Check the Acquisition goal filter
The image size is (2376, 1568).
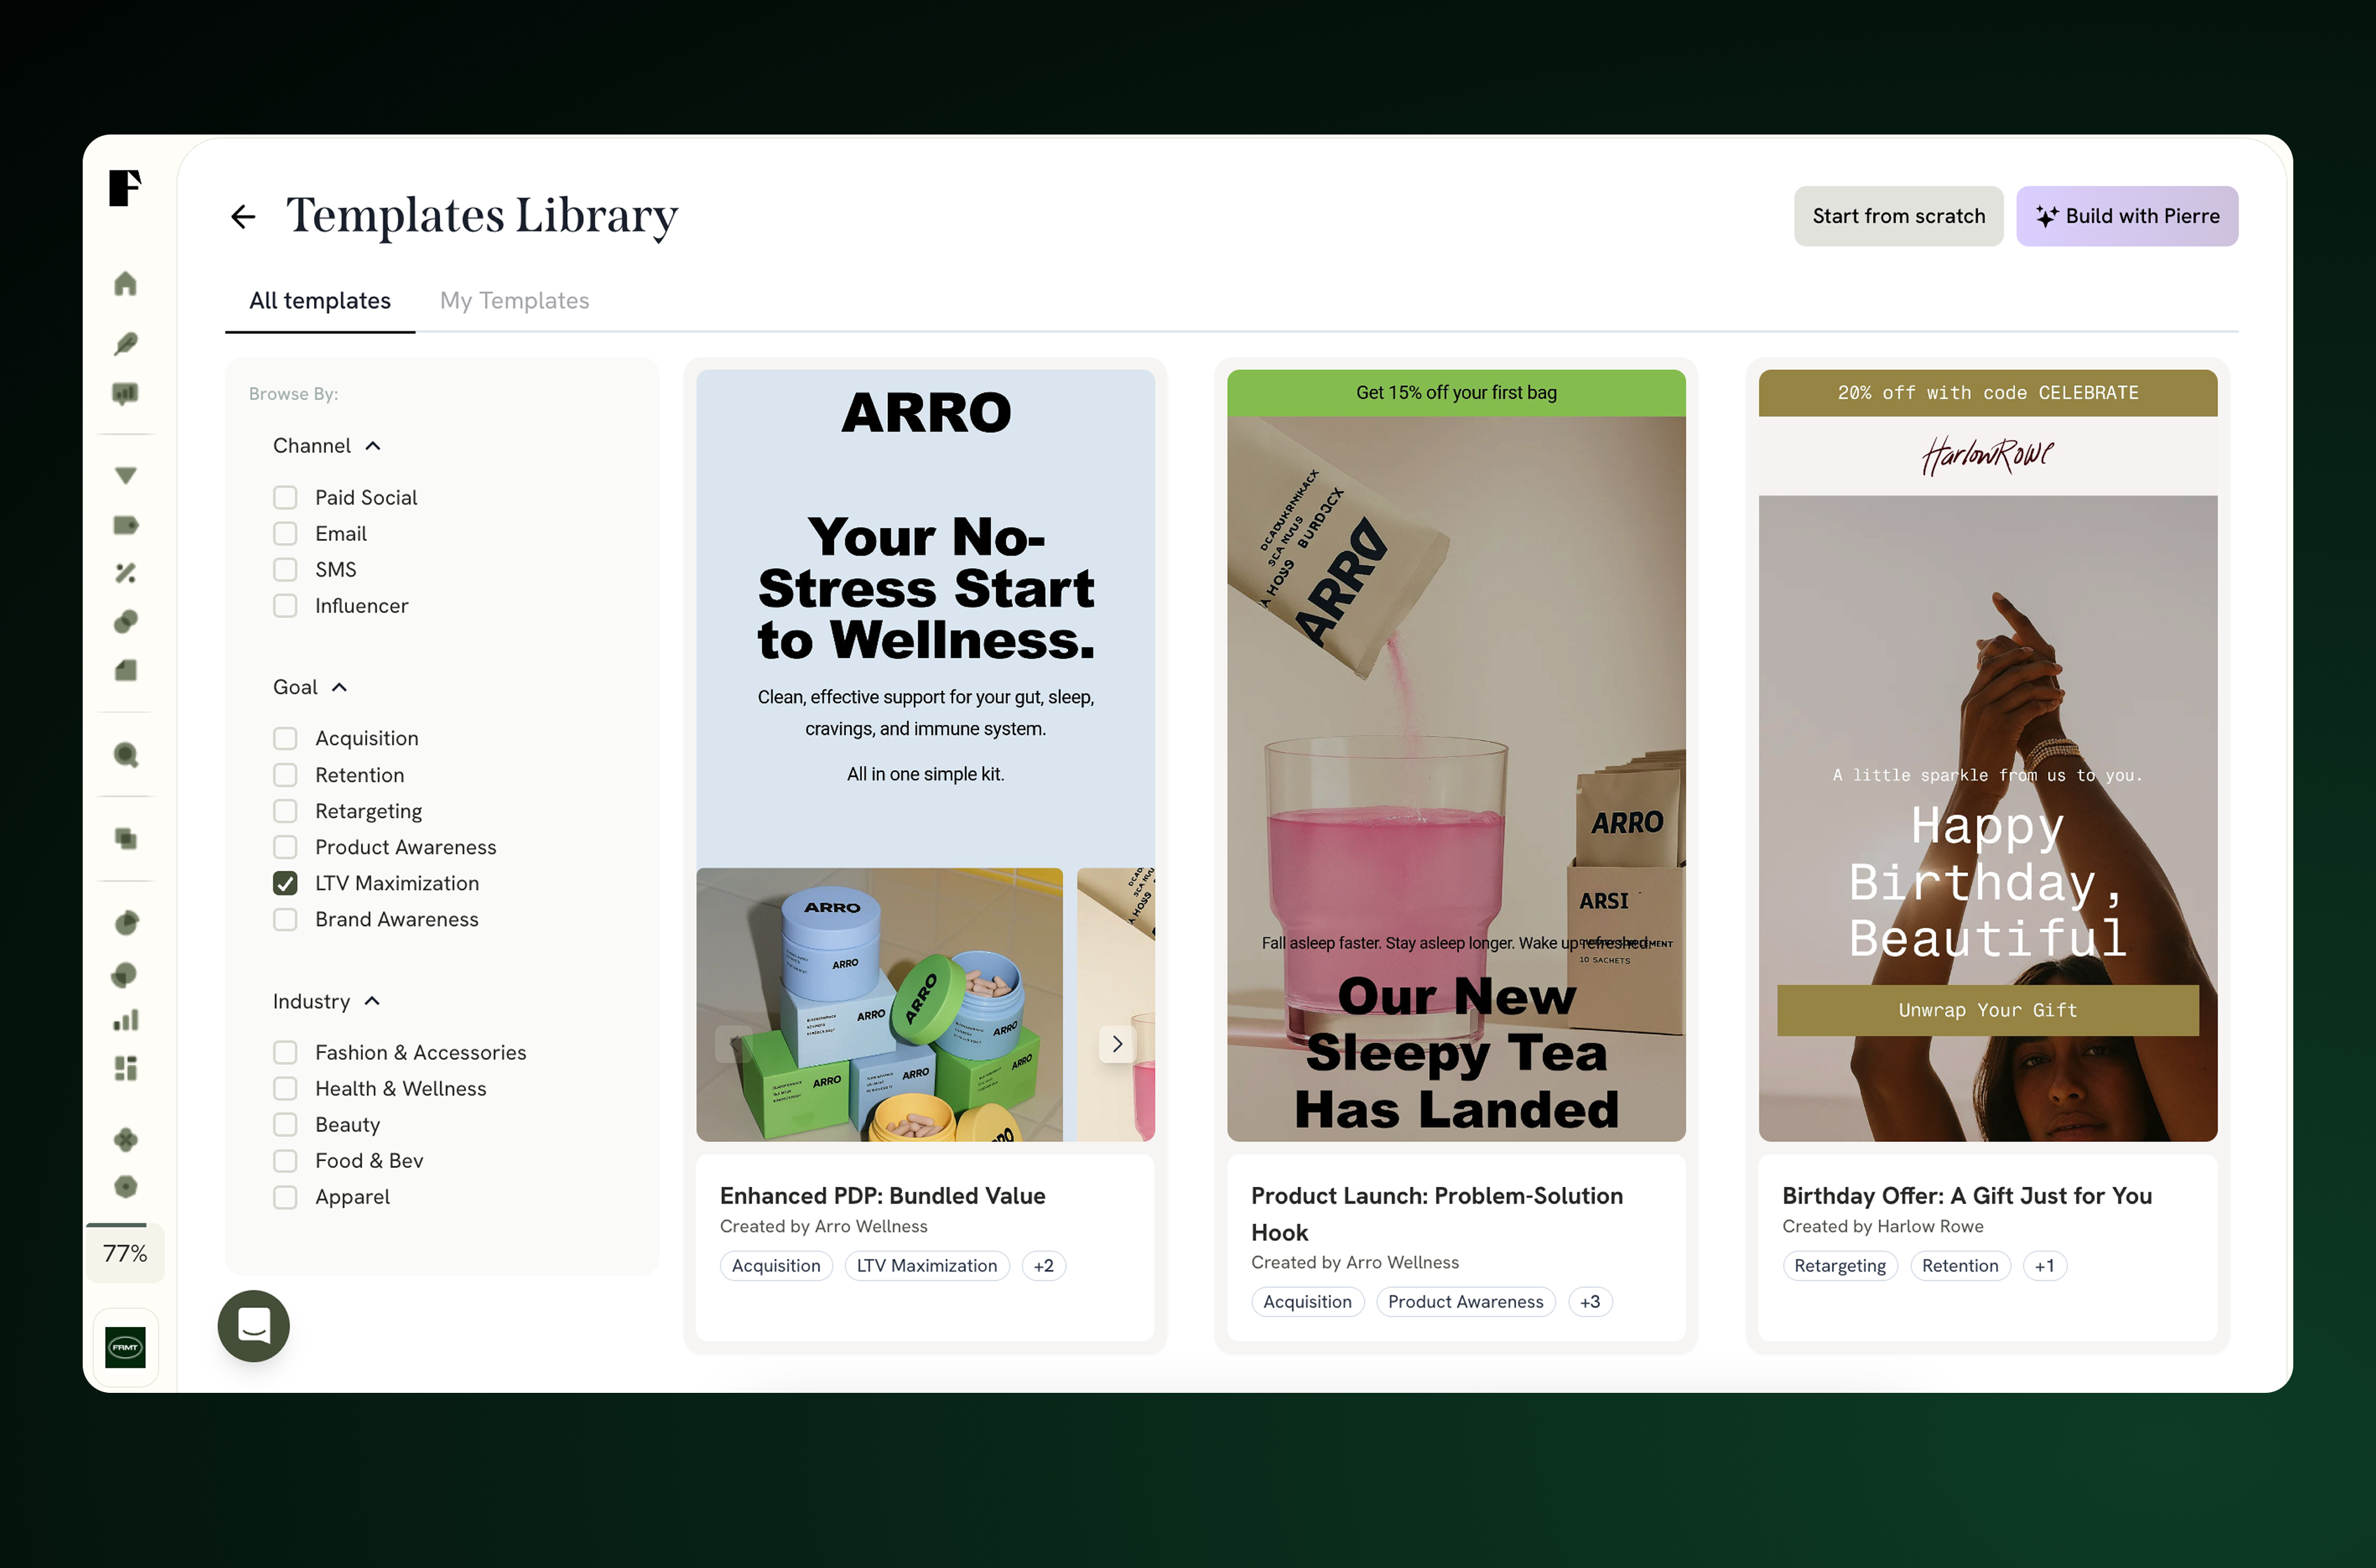click(285, 738)
